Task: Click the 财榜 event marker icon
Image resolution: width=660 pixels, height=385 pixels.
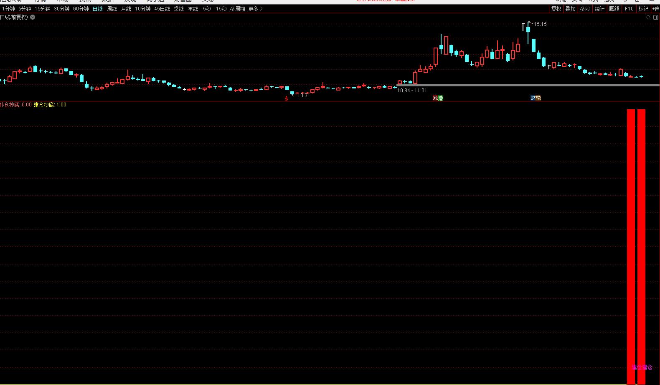Action: (x=536, y=98)
